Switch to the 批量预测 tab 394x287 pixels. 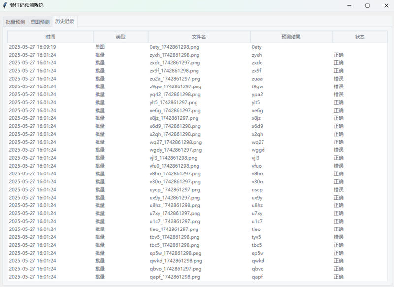15,22
